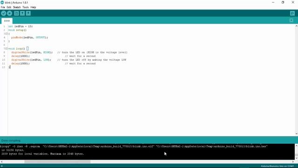
Task: Close the Arduino window
Action: click(x=293, y=2)
